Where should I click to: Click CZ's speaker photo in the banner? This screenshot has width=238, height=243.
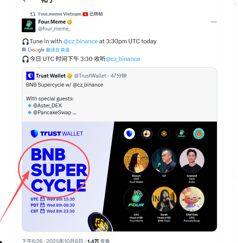point(164,160)
